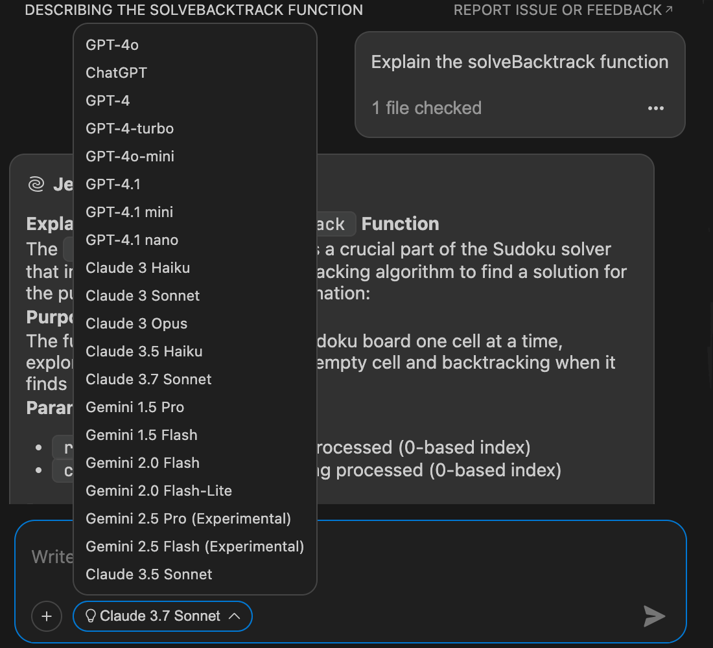
Task: Click the lightbulb icon in model selector
Action: tap(91, 616)
